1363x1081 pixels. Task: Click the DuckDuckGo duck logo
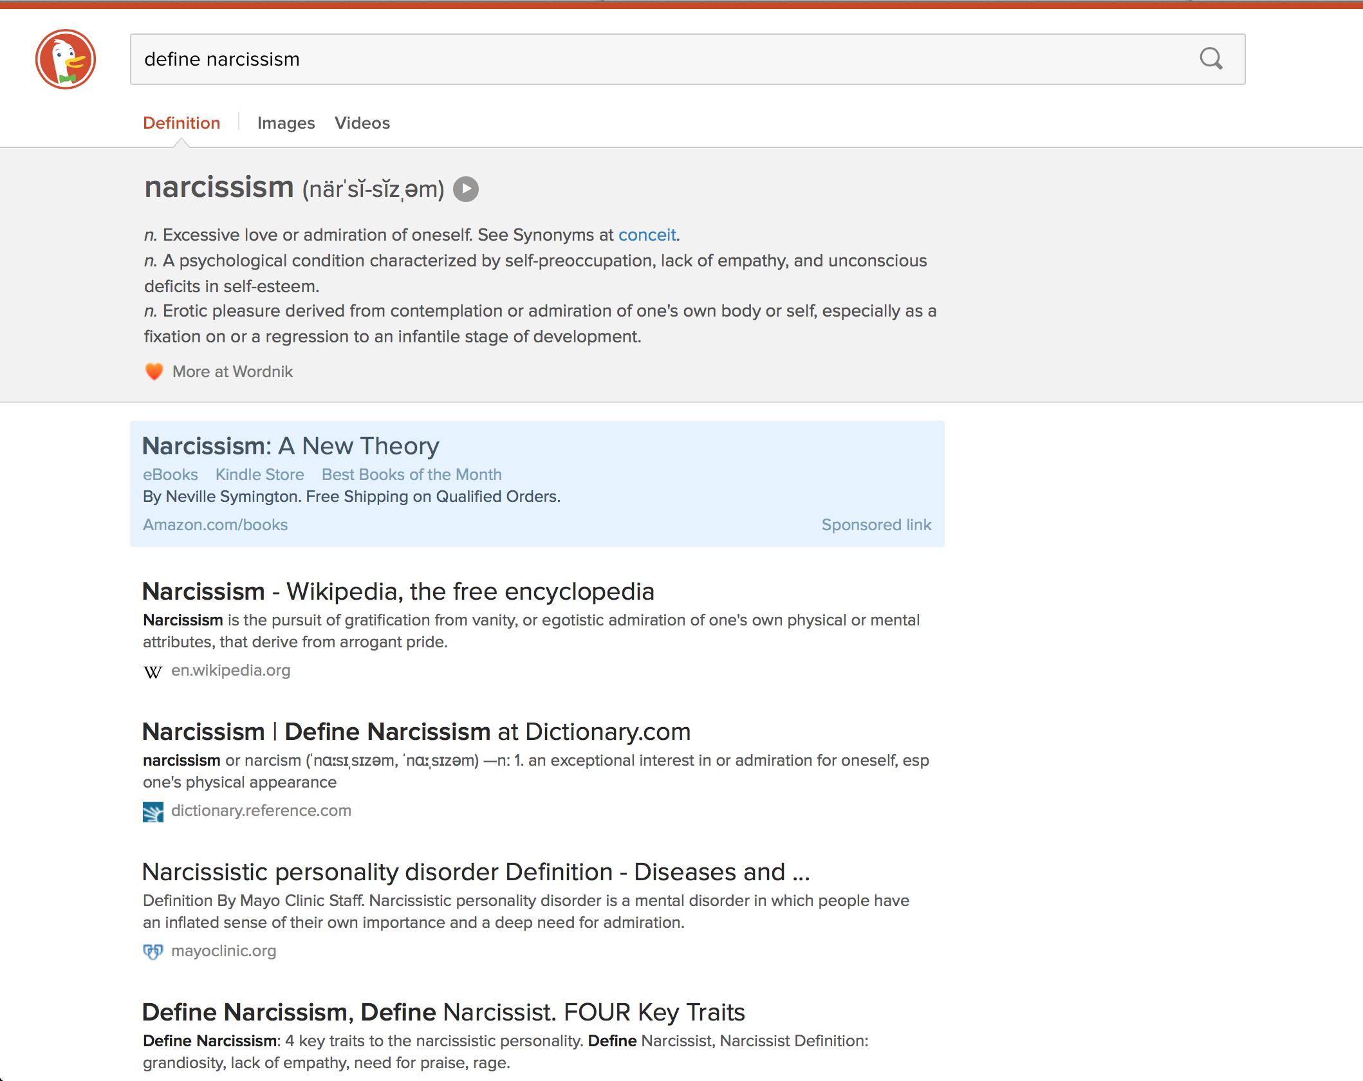66,59
